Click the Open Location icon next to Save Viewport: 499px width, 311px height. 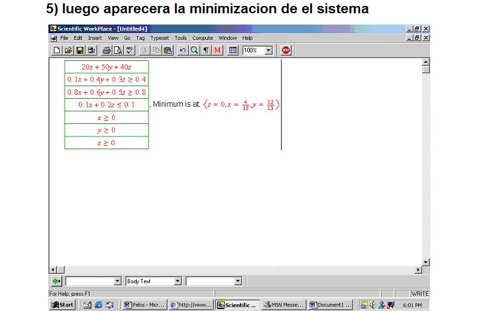pos(91,50)
